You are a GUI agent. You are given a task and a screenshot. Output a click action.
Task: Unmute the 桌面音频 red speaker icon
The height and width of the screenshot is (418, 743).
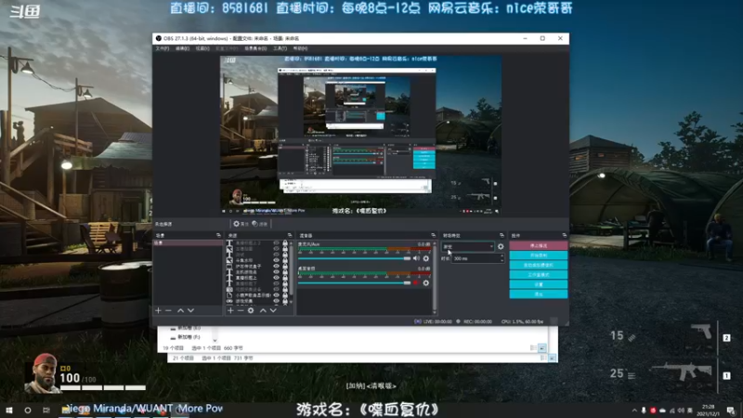[x=416, y=283]
